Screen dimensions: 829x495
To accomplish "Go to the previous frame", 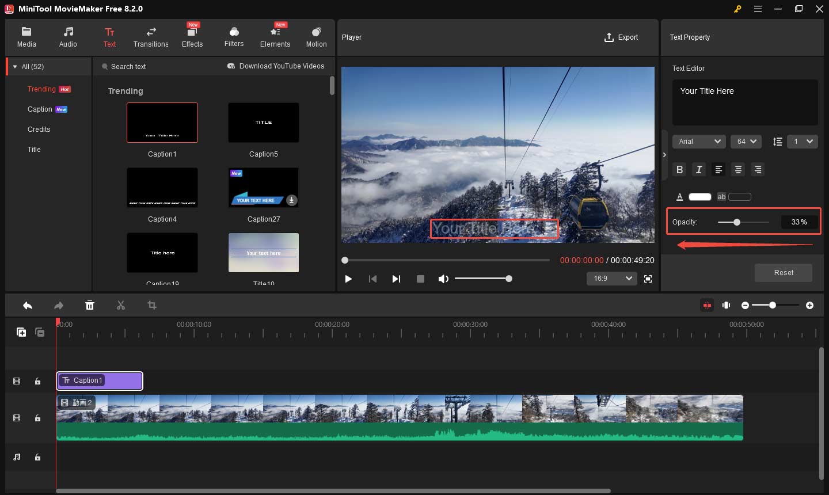I will (372, 279).
